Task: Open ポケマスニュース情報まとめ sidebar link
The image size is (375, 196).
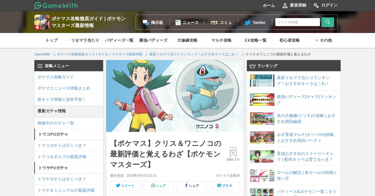Action: [x=69, y=88]
